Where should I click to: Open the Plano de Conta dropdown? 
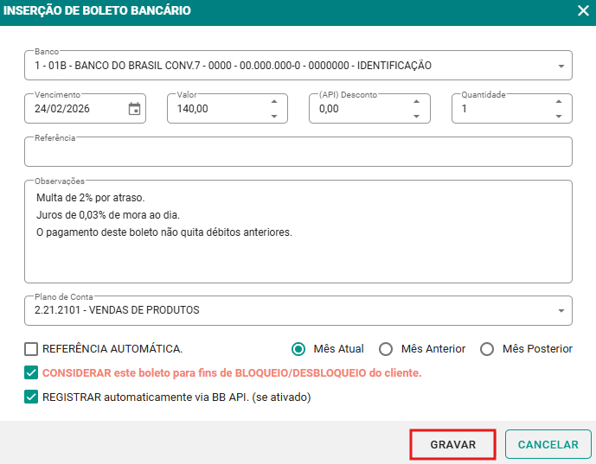561,310
